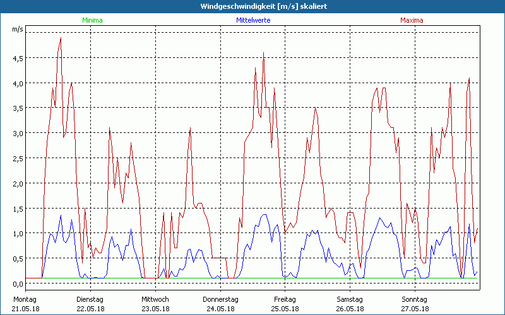Select the 4,5 y-axis tick label
Screen dimensions: 505x315
[17, 58]
